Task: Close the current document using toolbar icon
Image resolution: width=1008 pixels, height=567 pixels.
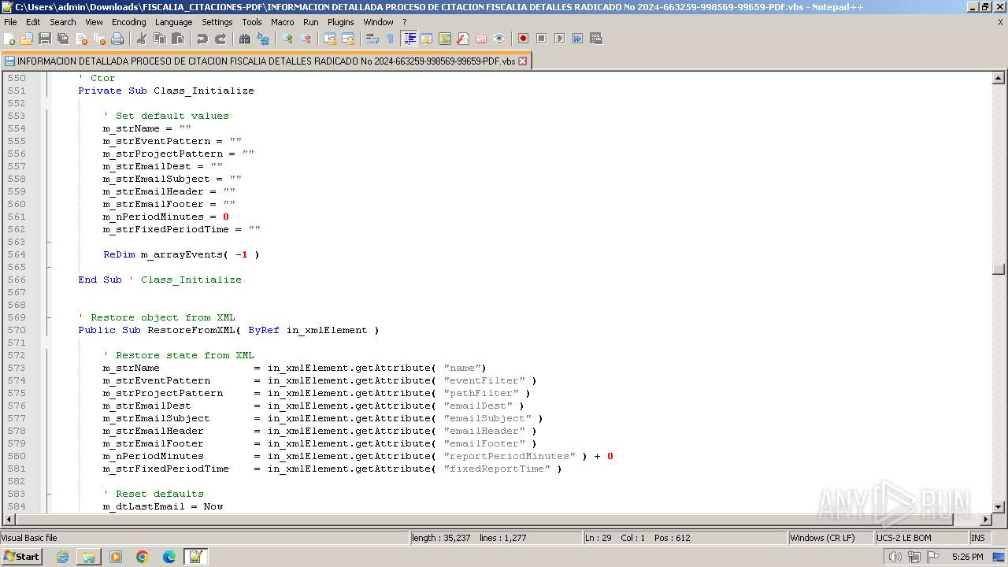Action: (81, 39)
